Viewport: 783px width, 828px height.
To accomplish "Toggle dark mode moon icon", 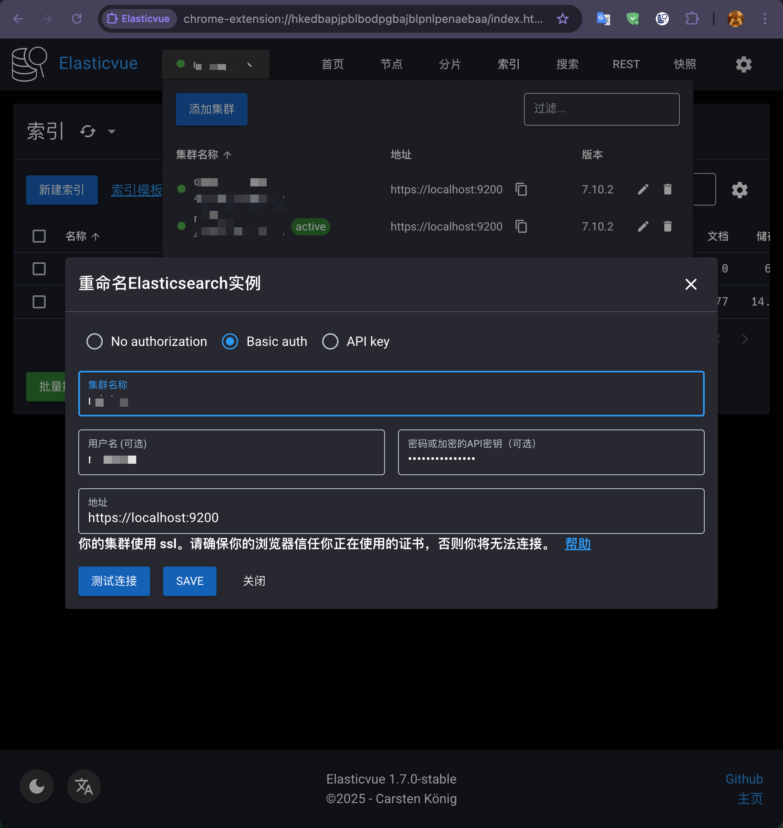I will tap(37, 786).
